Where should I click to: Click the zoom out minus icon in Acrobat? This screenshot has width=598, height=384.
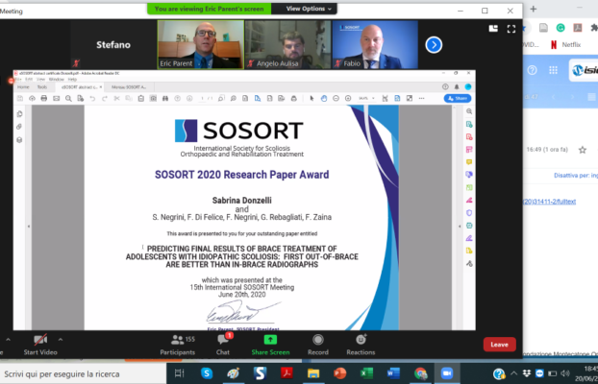[x=336, y=98]
